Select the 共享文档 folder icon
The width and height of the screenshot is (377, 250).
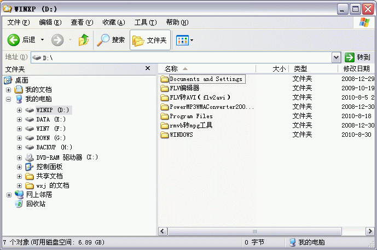pyautogui.click(x=30, y=177)
